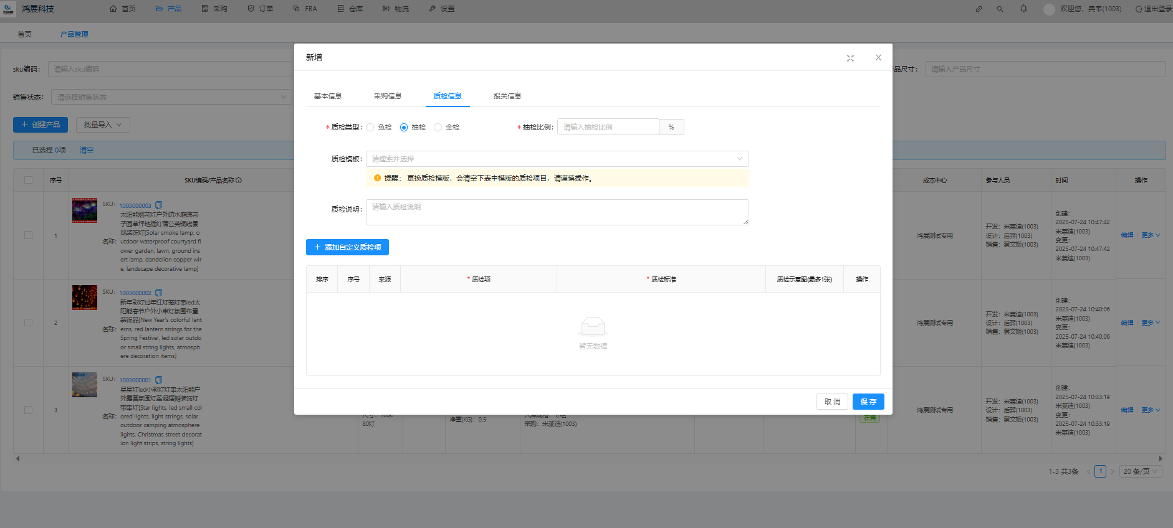Copy SKU 1003000002 using copy icon
1173x528 pixels.
pos(158,293)
